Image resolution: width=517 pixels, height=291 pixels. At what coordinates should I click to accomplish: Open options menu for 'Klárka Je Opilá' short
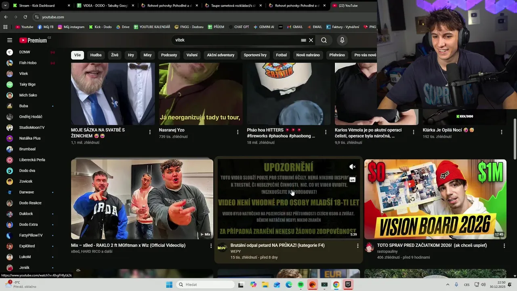(x=502, y=132)
